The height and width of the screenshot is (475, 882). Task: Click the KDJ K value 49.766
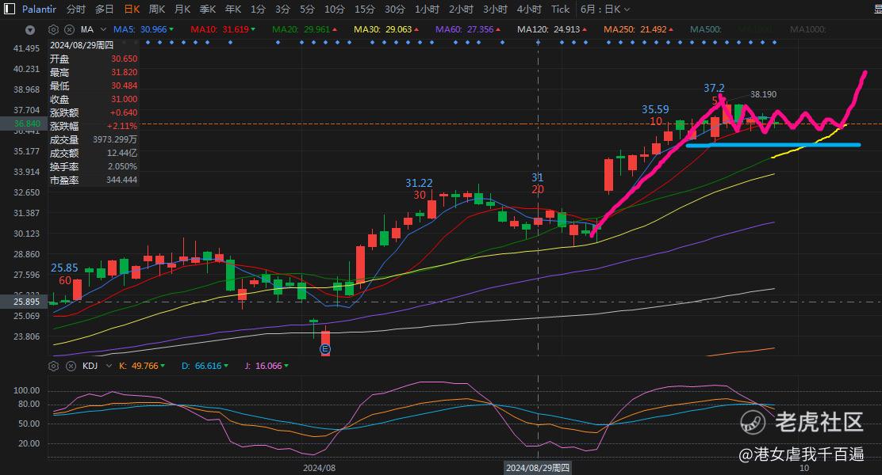coord(145,366)
